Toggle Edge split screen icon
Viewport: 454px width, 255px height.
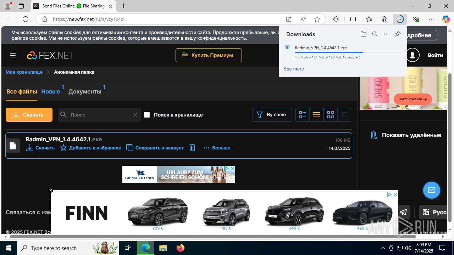(x=353, y=19)
